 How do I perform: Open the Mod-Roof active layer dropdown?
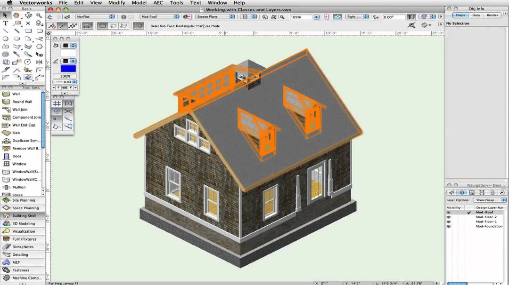(x=159, y=16)
